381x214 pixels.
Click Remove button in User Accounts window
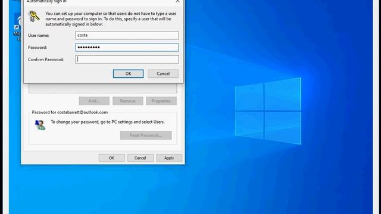(x=127, y=101)
